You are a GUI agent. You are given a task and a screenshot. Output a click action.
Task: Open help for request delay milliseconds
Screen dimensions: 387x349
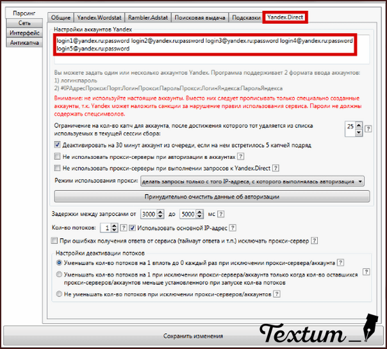(x=221, y=214)
